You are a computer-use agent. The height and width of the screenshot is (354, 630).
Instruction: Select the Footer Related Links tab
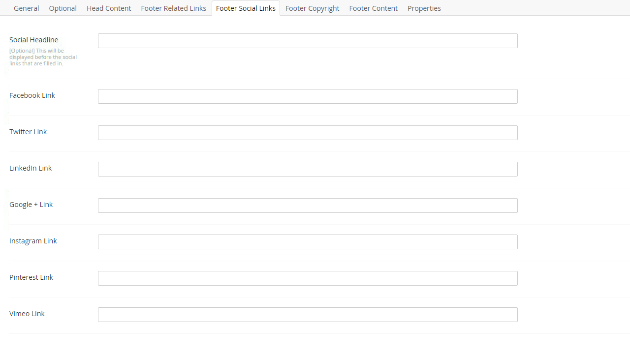point(174,8)
